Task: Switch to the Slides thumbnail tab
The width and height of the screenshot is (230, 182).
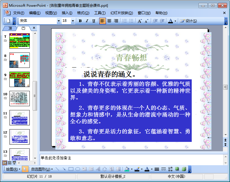Action: [24, 28]
